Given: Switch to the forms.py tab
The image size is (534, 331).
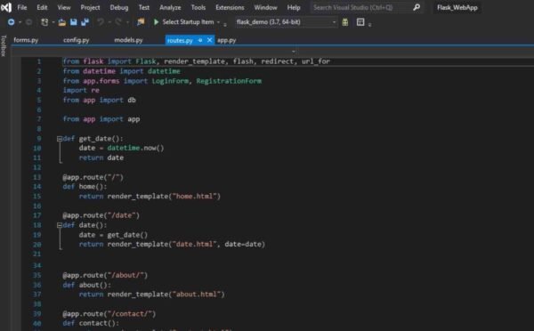Looking at the screenshot, I should click(x=26, y=40).
